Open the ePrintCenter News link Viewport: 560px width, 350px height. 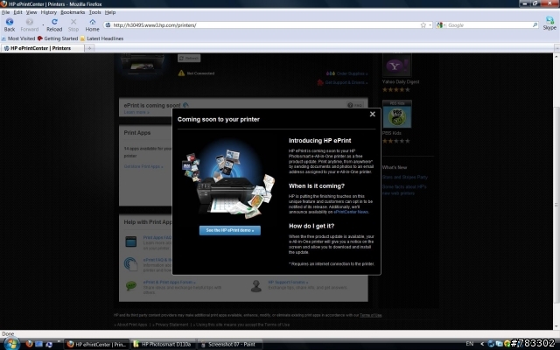(351, 212)
